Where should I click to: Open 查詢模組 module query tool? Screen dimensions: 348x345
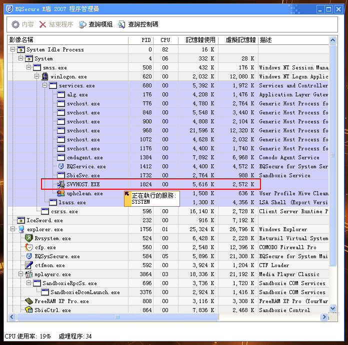(x=95, y=24)
